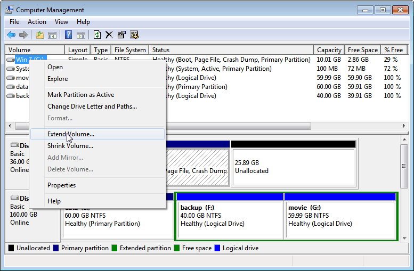Select the 25.89 GB Unallocated block

[x=294, y=163]
